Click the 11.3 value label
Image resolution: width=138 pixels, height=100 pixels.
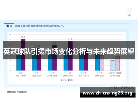70,39
